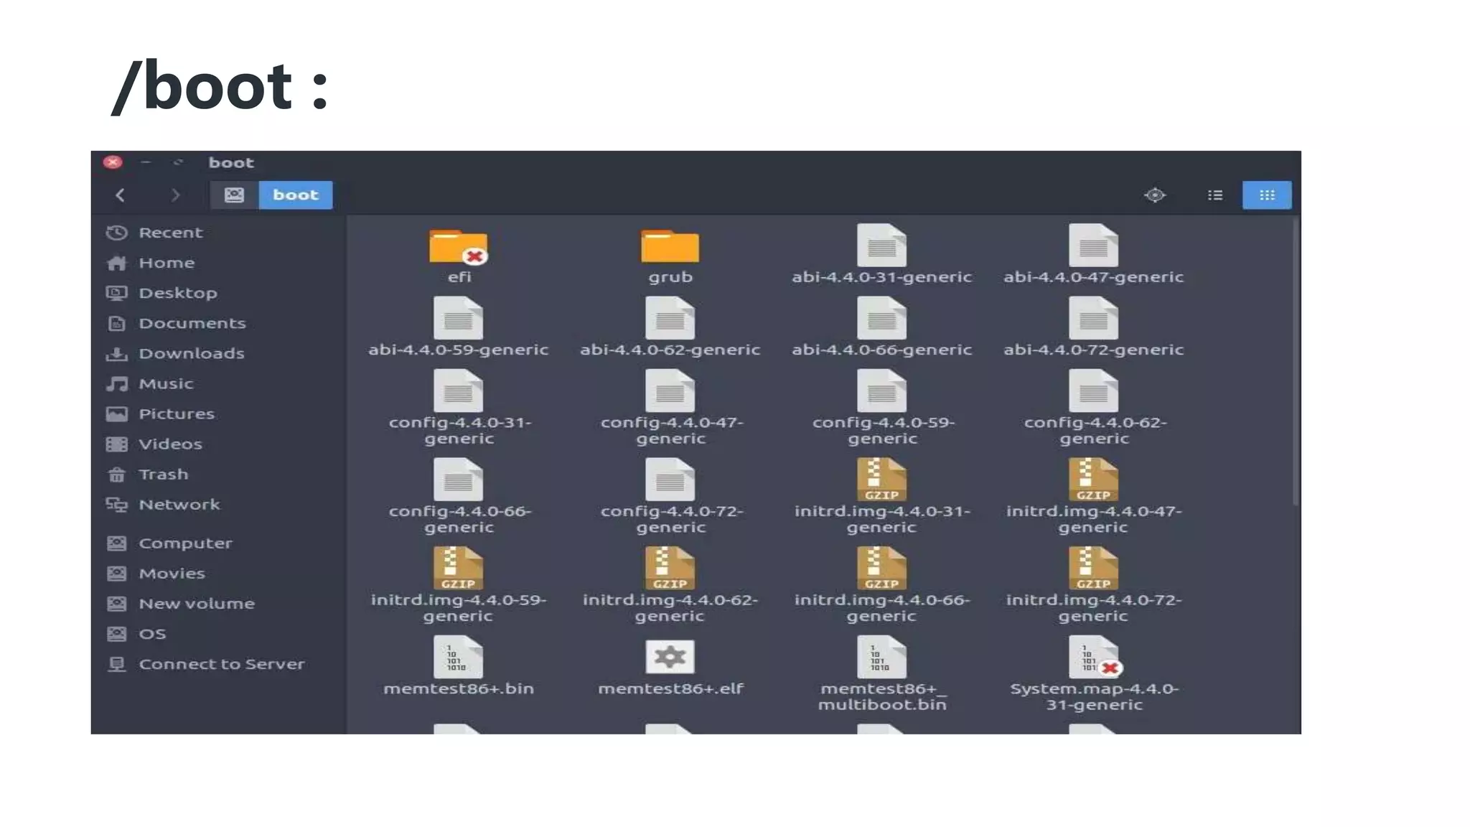Click the boot path bar button
The height and width of the screenshot is (827, 1470).
point(295,195)
